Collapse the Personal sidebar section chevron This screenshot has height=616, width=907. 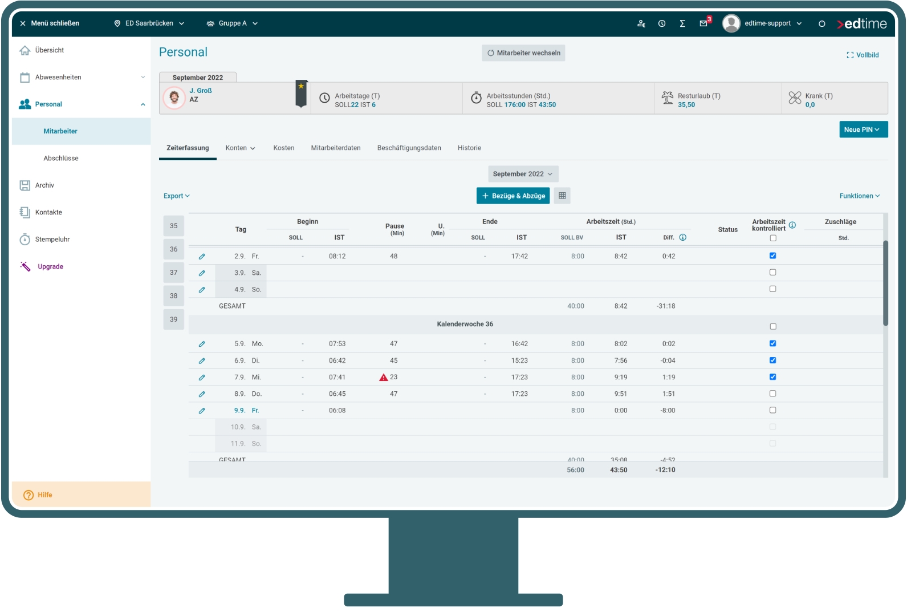click(143, 104)
